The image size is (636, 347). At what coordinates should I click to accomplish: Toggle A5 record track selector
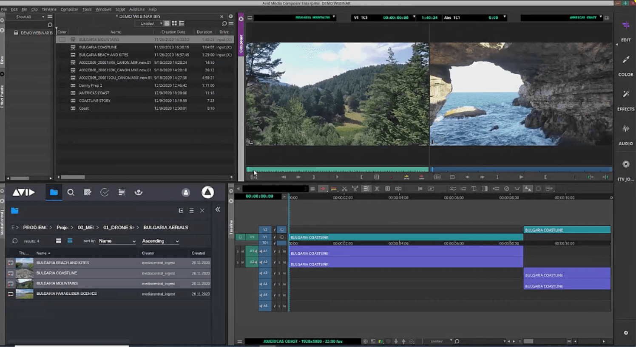coord(265,295)
